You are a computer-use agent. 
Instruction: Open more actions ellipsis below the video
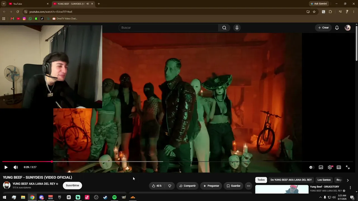click(248, 186)
